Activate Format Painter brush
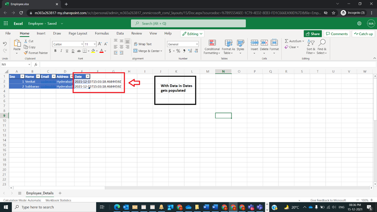 (x=26, y=53)
